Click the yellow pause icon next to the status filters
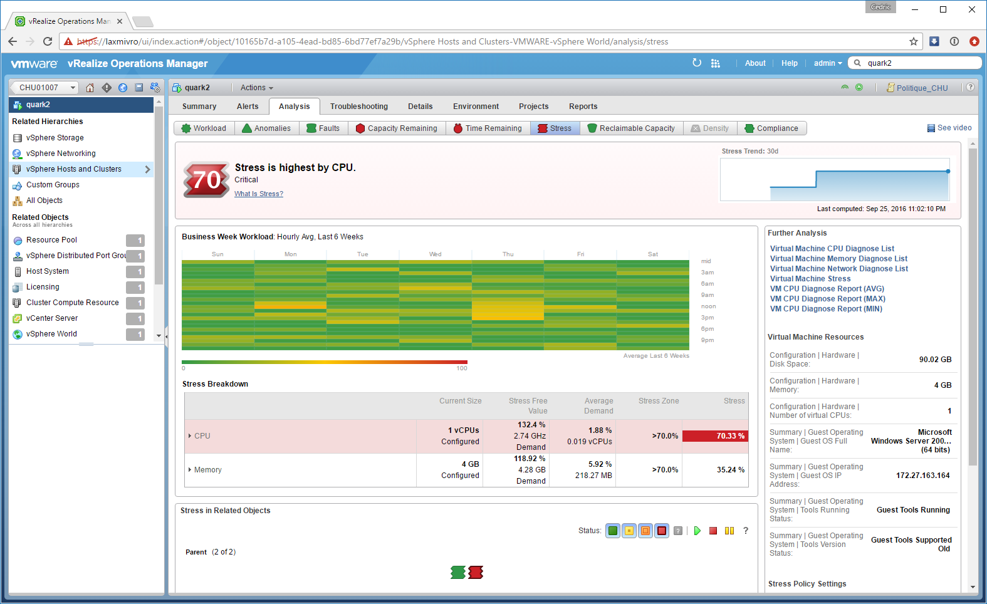Viewport: 987px width, 604px height. [729, 531]
